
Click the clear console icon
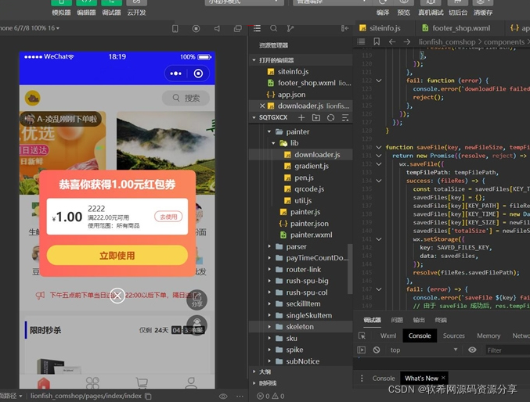tap(377, 350)
